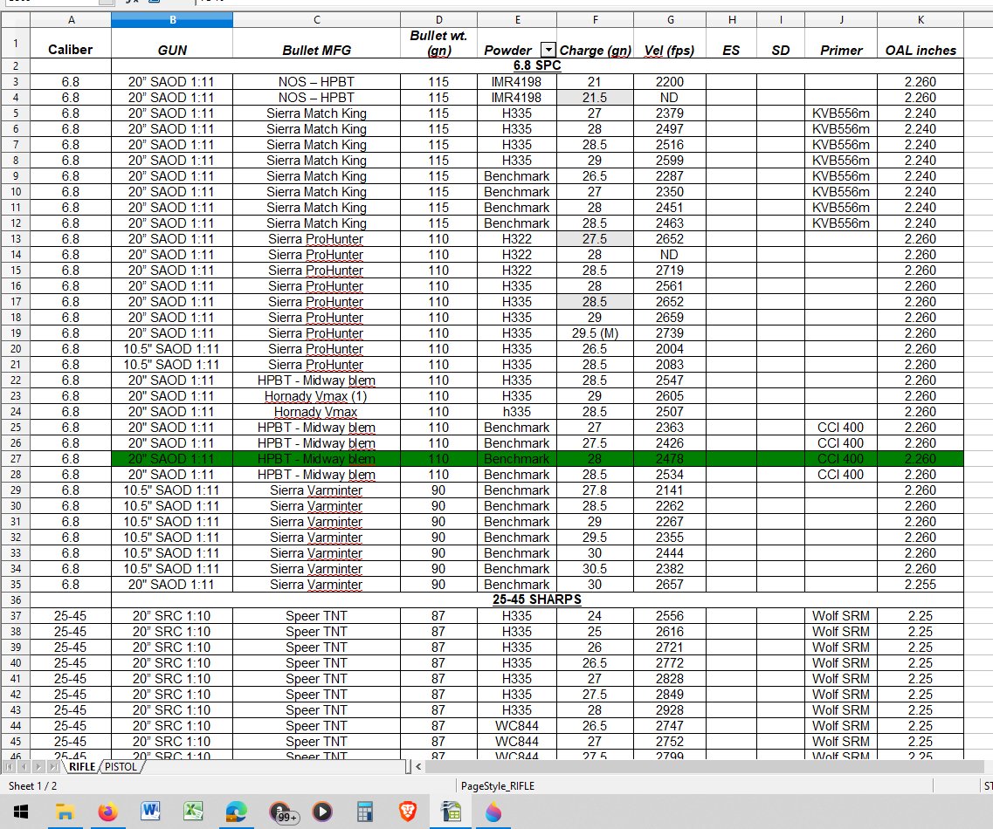993x829 pixels.
Task: Click the "IMR4198" cell in row 3
Action: pos(517,82)
